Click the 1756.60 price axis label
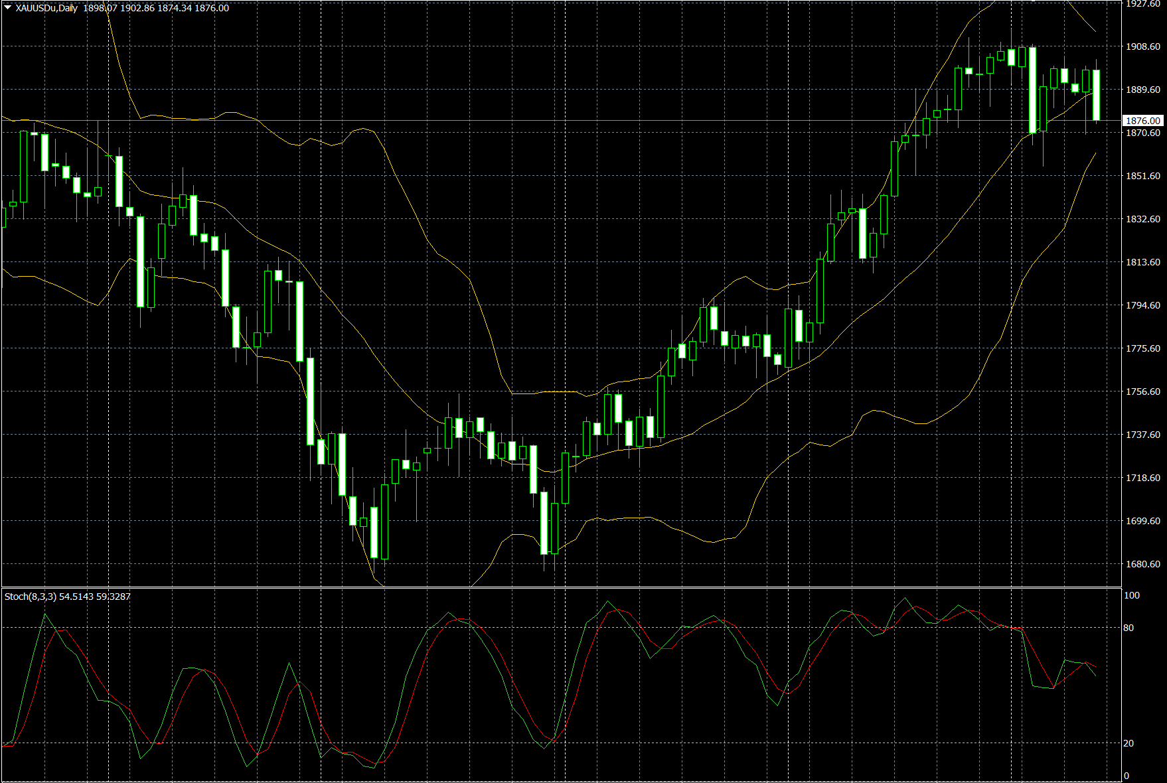Screen dimensions: 1167x783 [1143, 391]
